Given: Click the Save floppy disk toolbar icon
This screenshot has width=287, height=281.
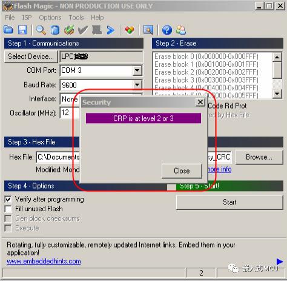Looking at the screenshot, I should 22,30.
